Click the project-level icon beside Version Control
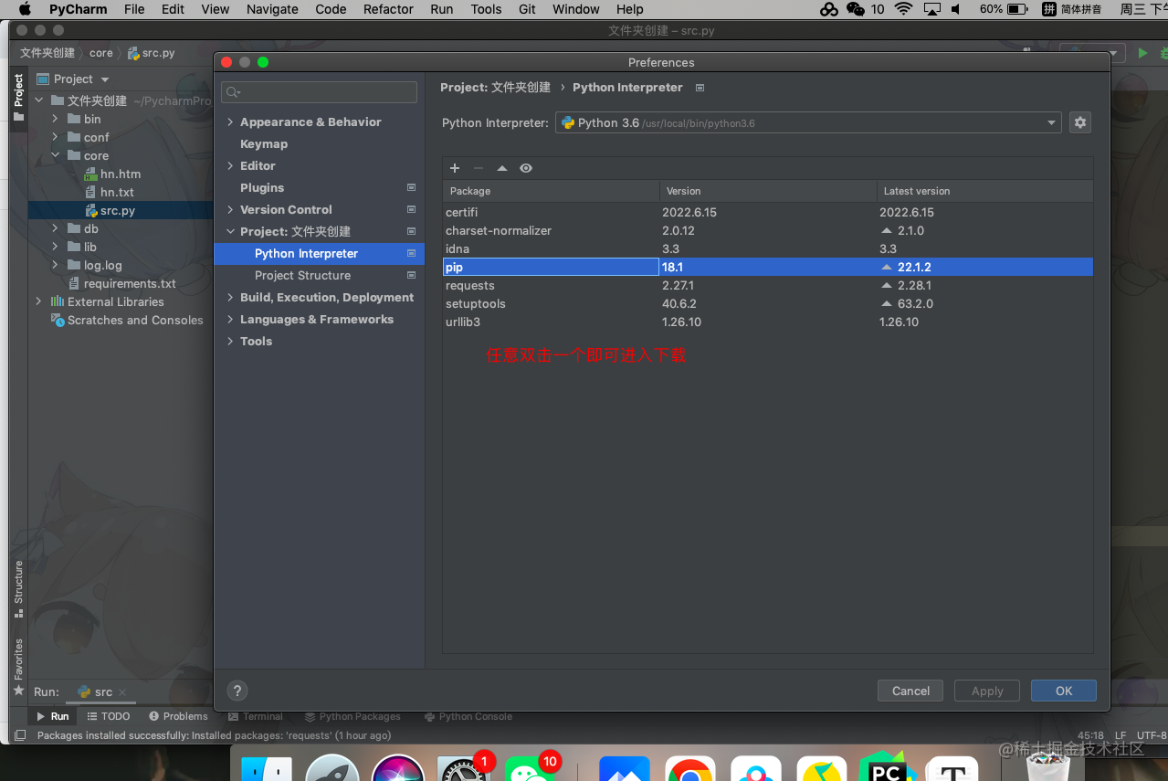Image resolution: width=1168 pixels, height=781 pixels. [x=411, y=209]
